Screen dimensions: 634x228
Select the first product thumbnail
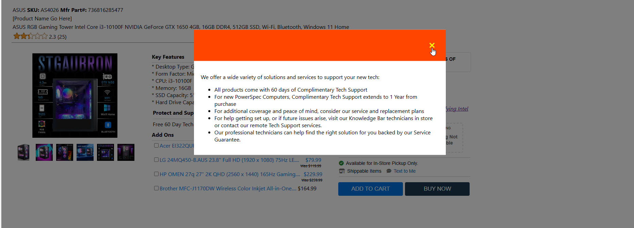point(23,152)
